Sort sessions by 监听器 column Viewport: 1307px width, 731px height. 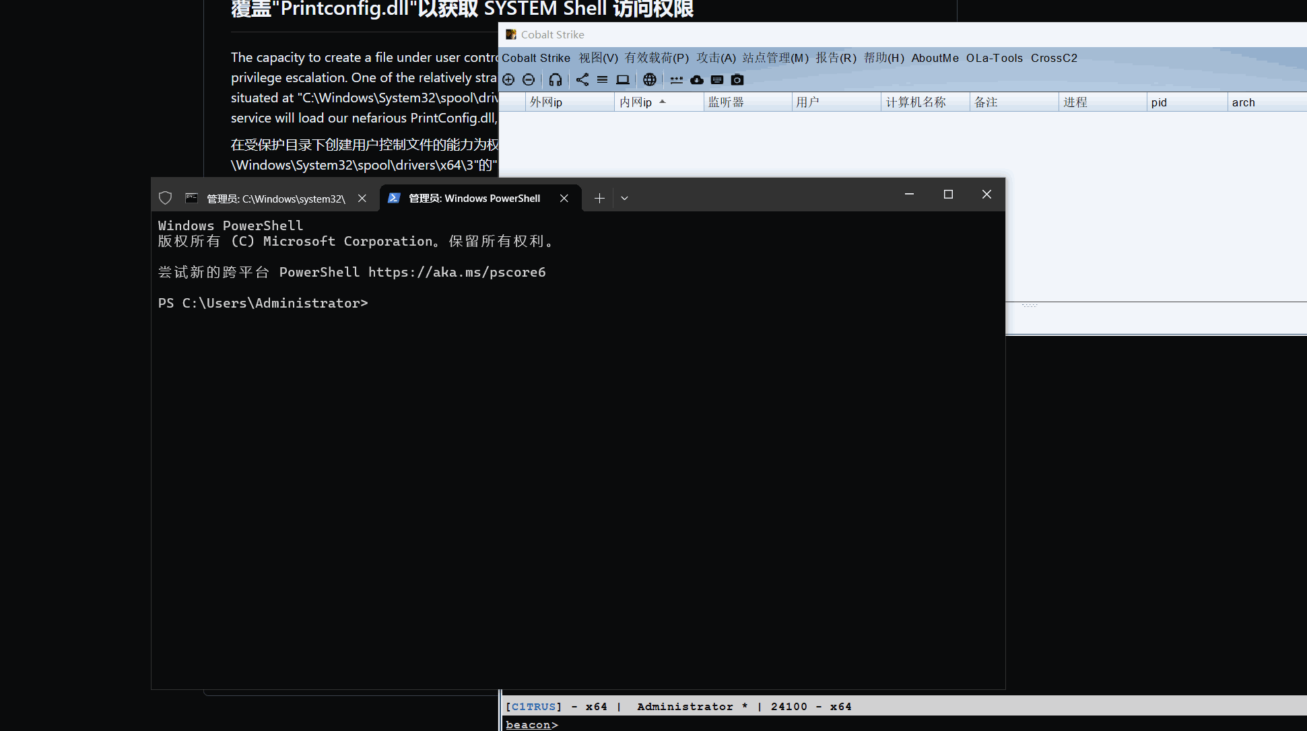click(x=747, y=102)
